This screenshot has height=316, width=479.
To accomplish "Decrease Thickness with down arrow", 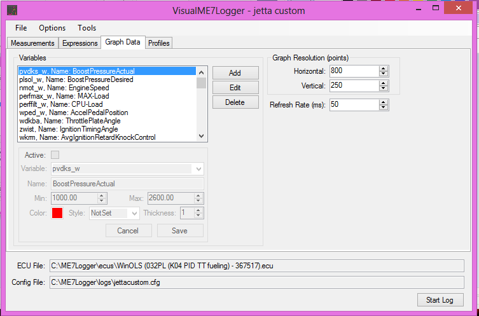I will point(198,216).
